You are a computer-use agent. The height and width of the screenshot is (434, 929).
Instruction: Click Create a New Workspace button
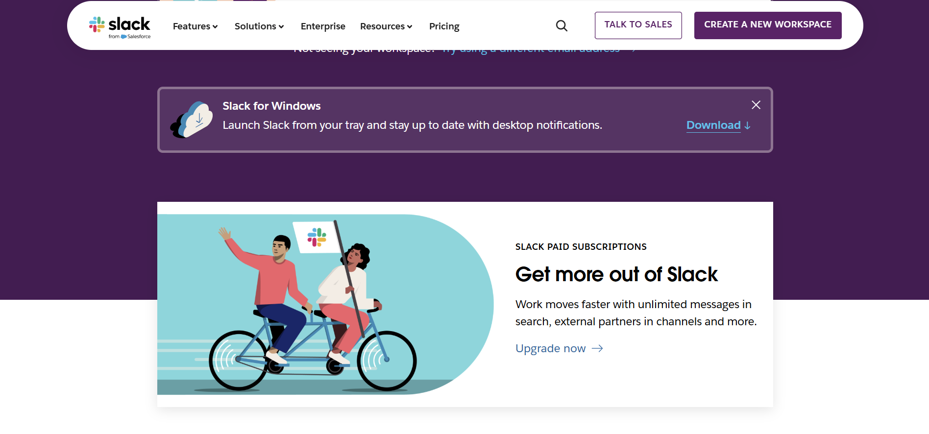(x=768, y=25)
